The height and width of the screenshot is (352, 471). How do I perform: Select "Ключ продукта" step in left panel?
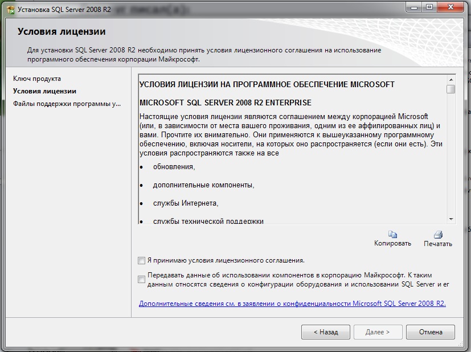point(37,79)
